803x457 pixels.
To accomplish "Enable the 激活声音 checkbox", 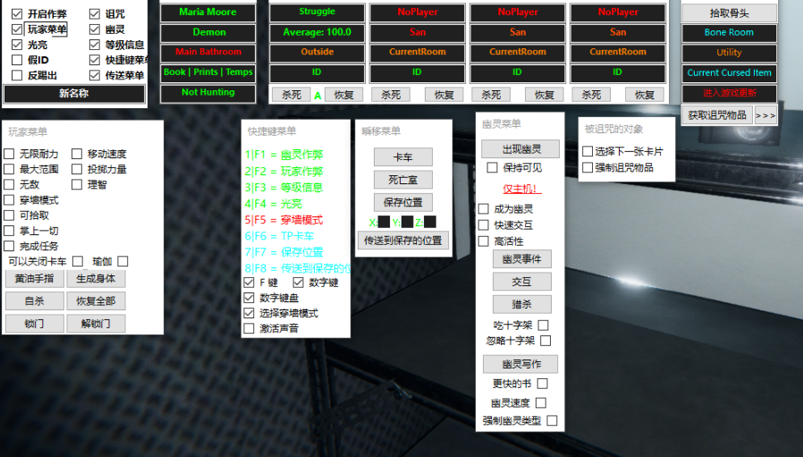I will pos(249,328).
